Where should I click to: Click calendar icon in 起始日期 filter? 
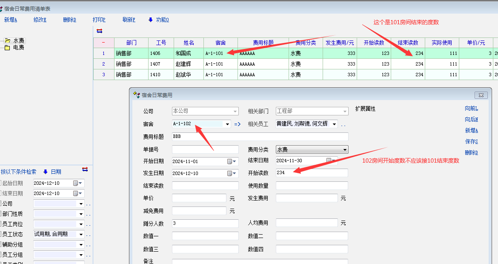point(76,183)
